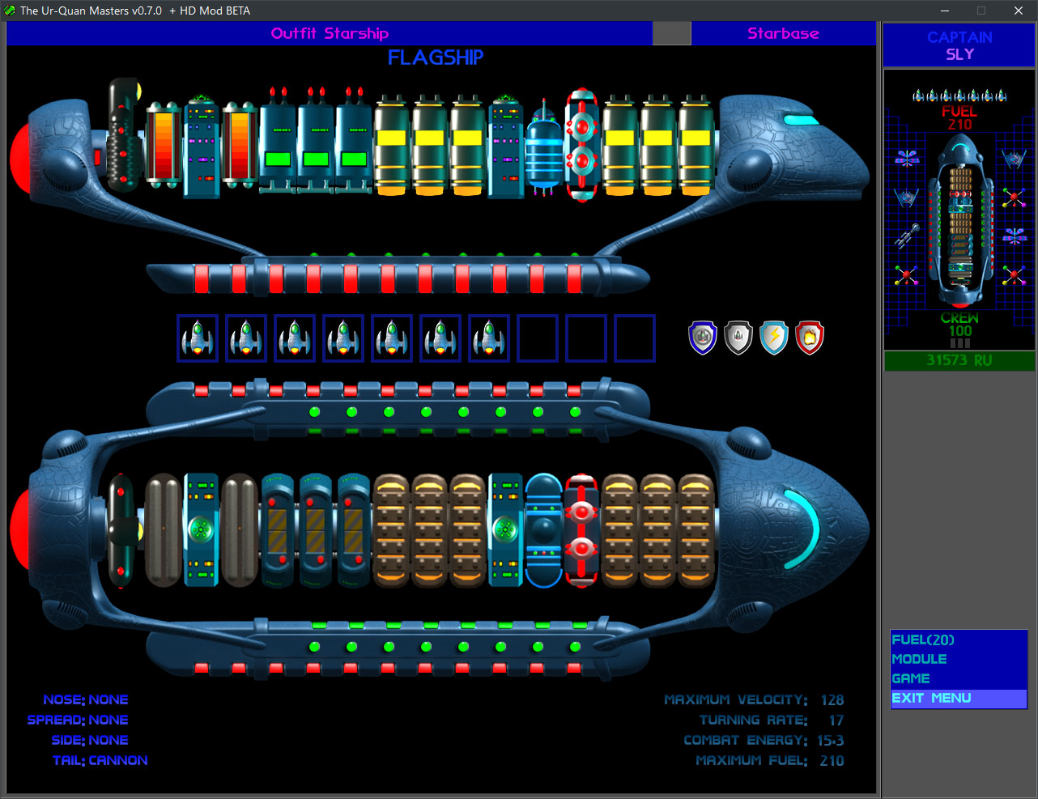1038x799 pixels.
Task: Select the lightning lander shield badge
Action: 774,338
